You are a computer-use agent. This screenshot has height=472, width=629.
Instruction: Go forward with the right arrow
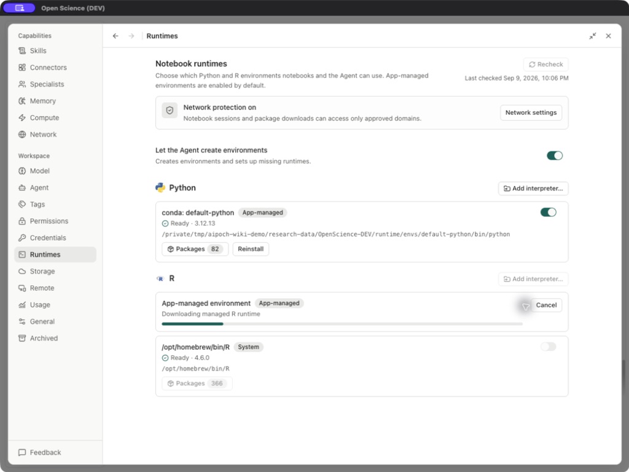click(131, 36)
